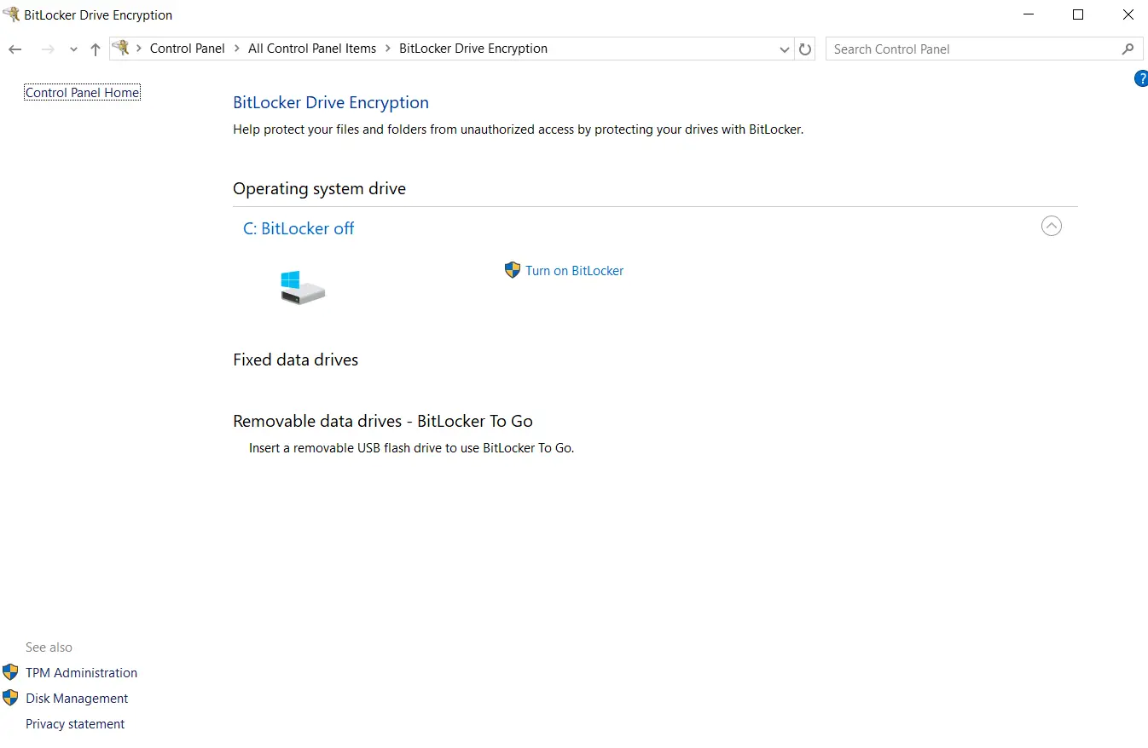Click the magnifier icon in search box
1148x748 pixels.
coord(1128,49)
